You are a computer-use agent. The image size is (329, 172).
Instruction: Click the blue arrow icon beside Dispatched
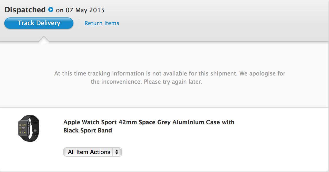51,10
